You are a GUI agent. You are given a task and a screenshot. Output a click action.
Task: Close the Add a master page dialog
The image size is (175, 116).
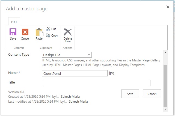pyautogui.click(x=168, y=7)
